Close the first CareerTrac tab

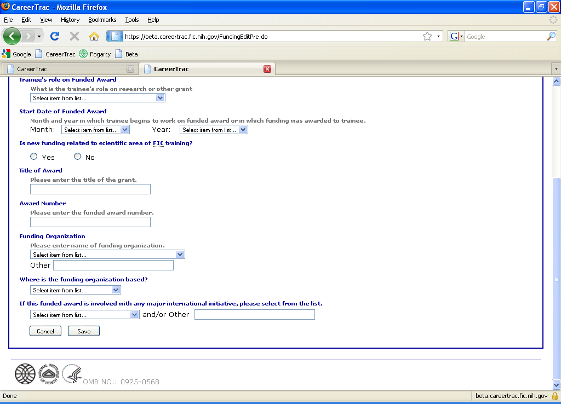[130, 69]
